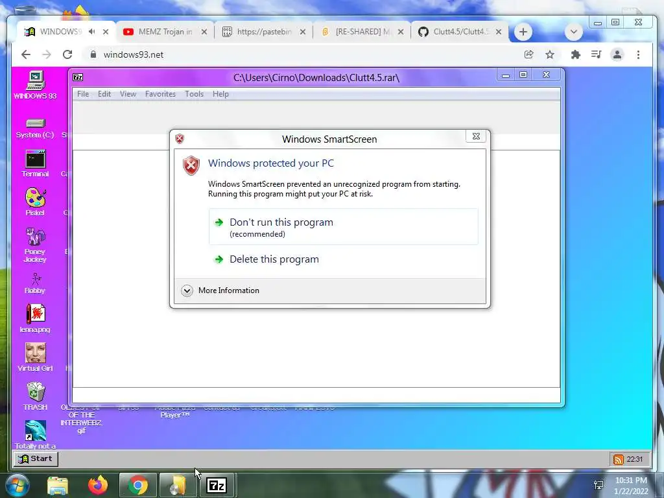Viewport: 664px width, 498px height.
Task: Mute the WINDOWS93 tab audio icon
Action: [92, 32]
